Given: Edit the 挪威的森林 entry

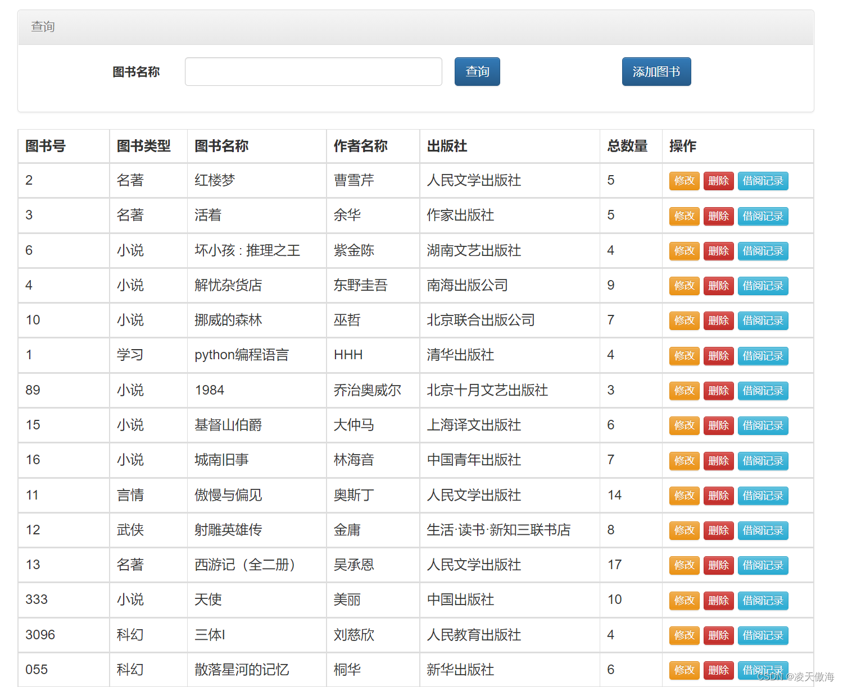Looking at the screenshot, I should (x=685, y=320).
